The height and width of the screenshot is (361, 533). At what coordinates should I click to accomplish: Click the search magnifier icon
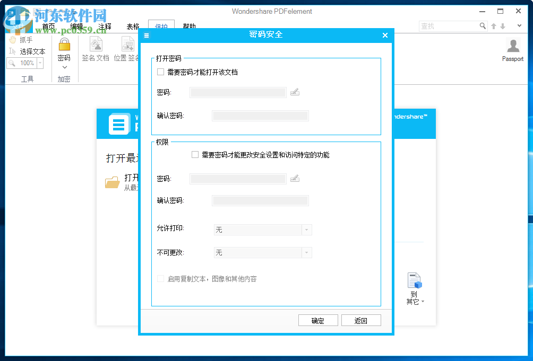click(482, 25)
